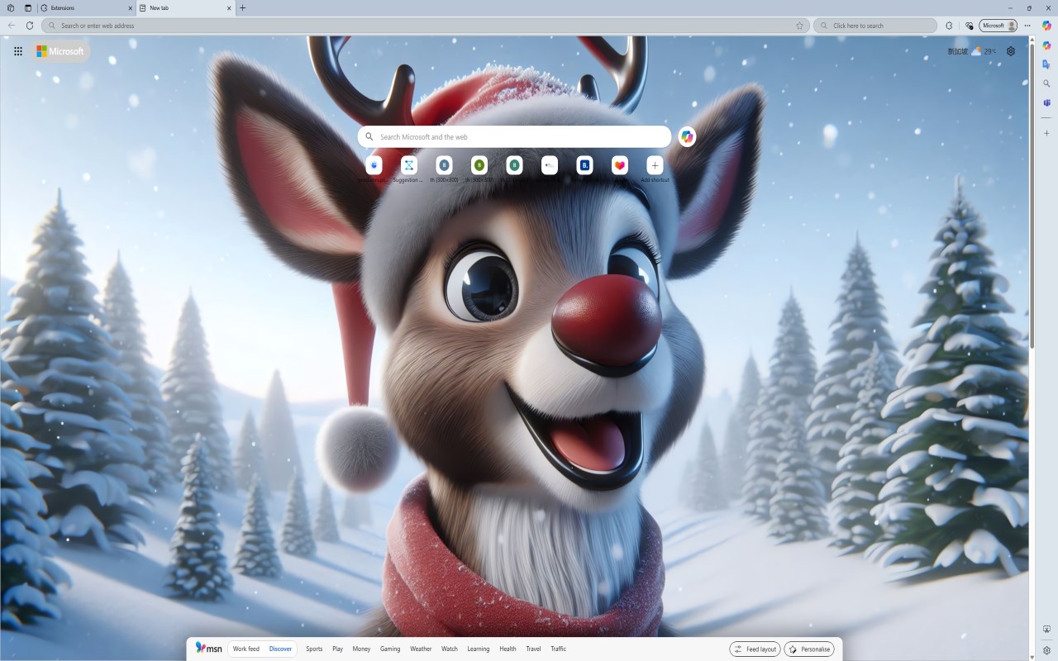
Task: Open Copilot in the sidebar
Action: pos(1046,45)
